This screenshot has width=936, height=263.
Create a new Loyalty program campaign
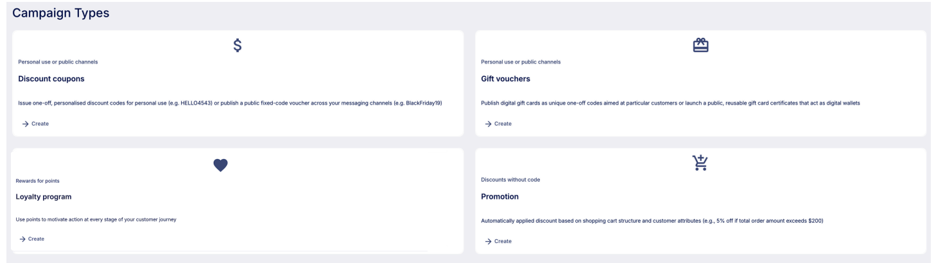coord(32,239)
